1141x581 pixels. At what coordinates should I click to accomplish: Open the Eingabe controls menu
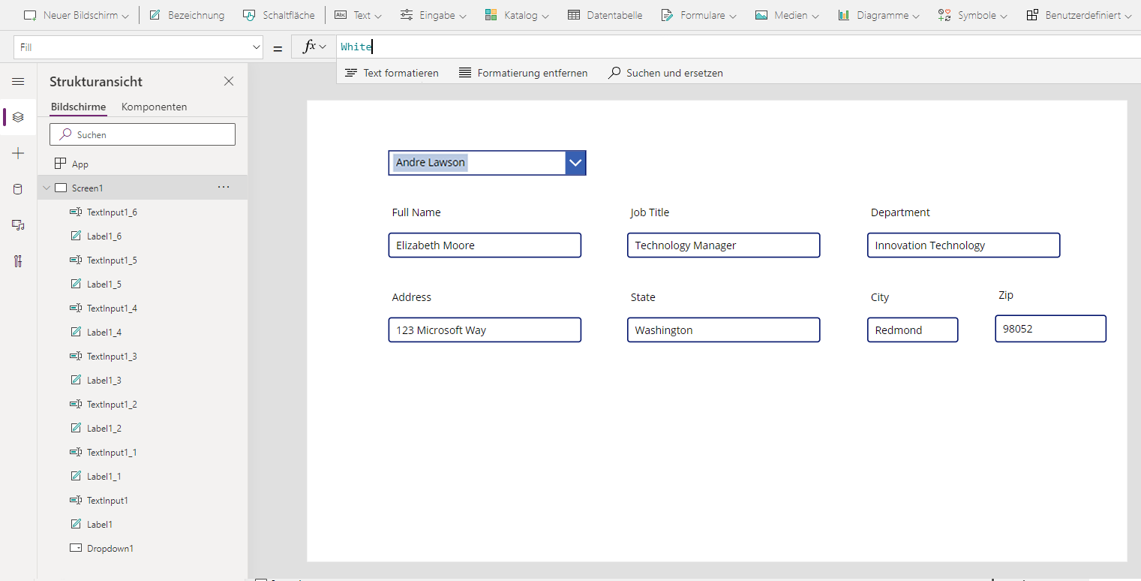tap(433, 15)
